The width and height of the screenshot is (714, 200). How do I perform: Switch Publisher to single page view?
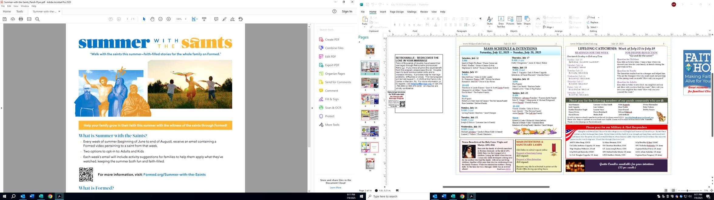pyautogui.click(x=666, y=191)
